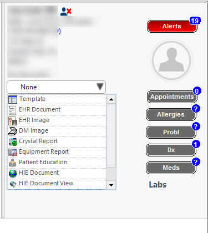
Task: Click the Dx badge showing 1
Action: coord(196,144)
